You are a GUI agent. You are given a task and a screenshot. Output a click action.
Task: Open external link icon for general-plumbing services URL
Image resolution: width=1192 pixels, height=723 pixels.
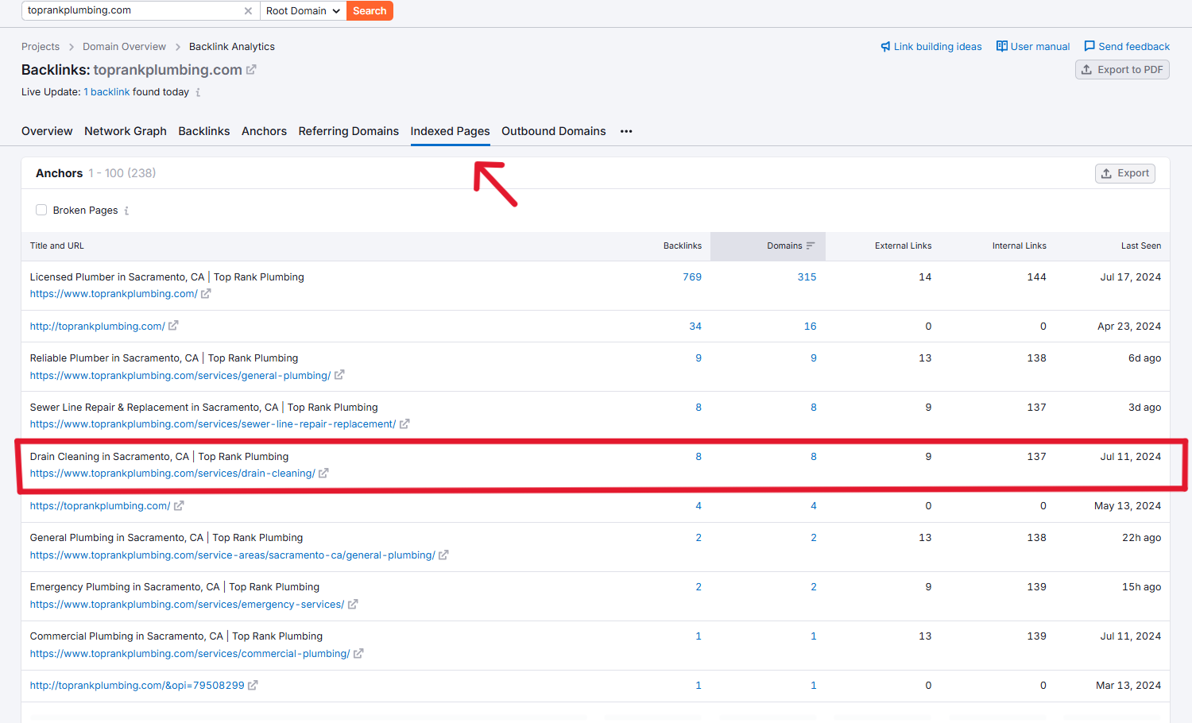(339, 375)
